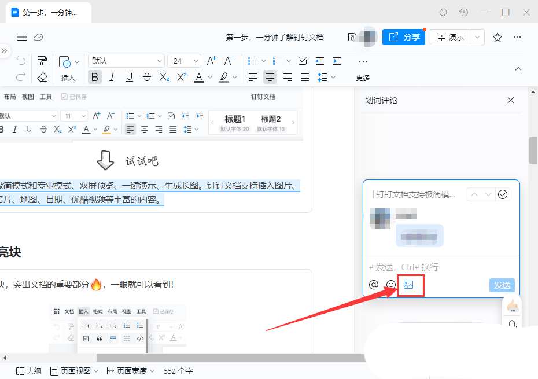Click the @ mention icon in comment box

coord(374,285)
